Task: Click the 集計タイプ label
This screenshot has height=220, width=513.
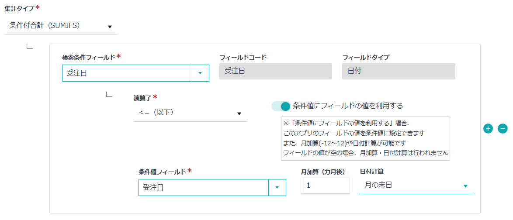Action: click(19, 8)
